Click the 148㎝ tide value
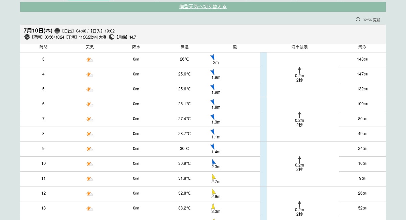This screenshot has height=220, width=406. tap(362, 59)
